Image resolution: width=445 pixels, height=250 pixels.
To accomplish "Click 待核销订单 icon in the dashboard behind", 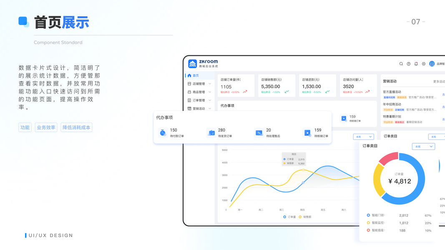I will [344, 118].
